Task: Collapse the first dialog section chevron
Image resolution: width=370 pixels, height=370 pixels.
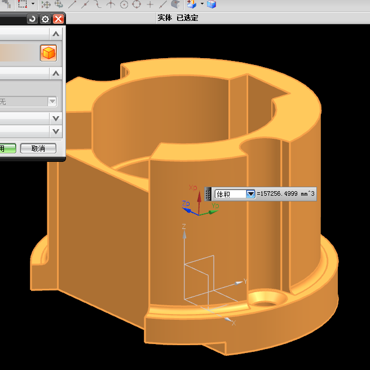Action: pyautogui.click(x=56, y=34)
